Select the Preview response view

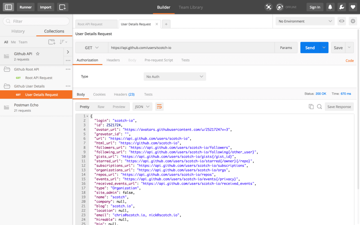click(119, 107)
